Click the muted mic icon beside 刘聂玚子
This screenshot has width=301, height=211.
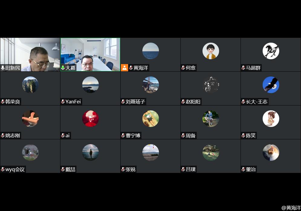tap(123, 102)
